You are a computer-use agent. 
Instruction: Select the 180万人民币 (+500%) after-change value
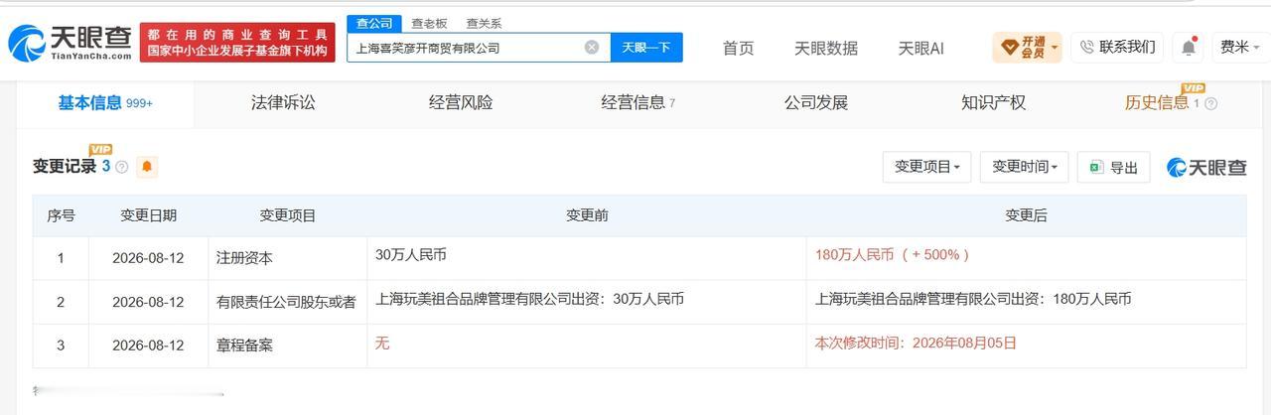click(x=892, y=255)
